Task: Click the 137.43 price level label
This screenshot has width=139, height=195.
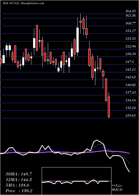Action: 131,92
